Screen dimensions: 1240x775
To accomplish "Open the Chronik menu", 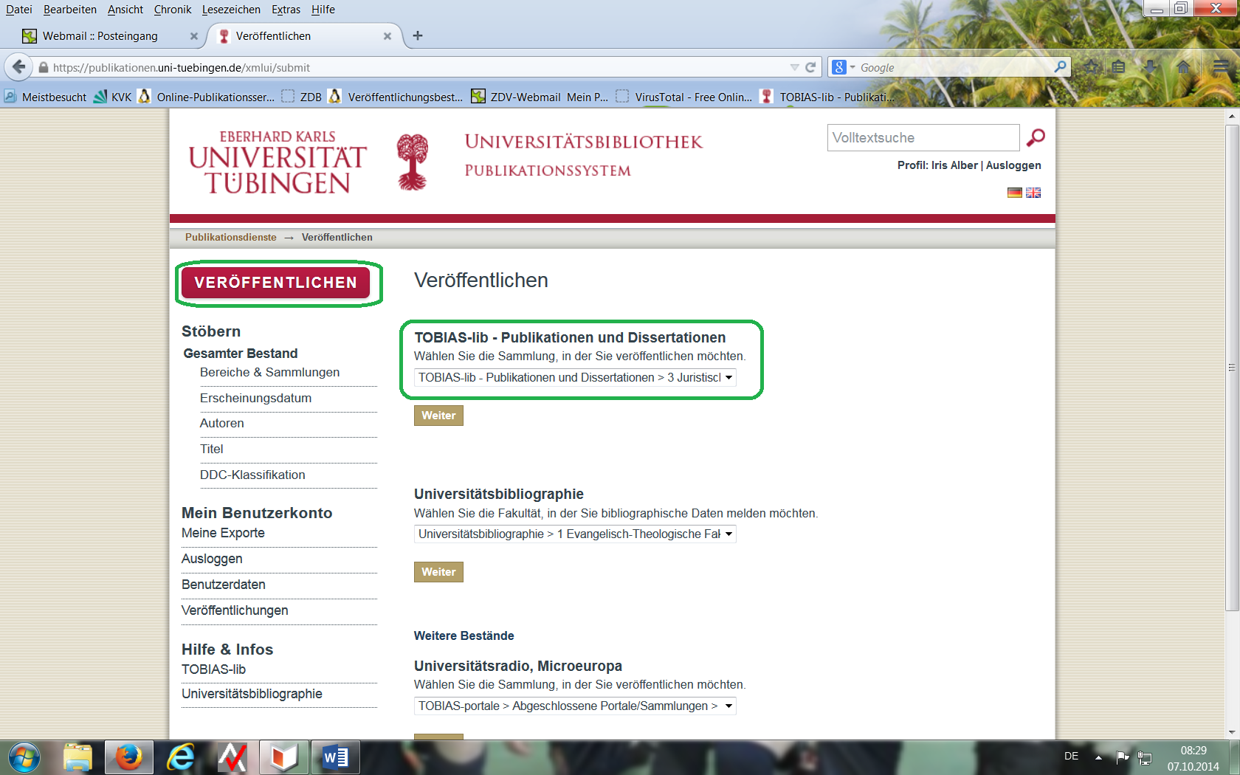I will 173,10.
